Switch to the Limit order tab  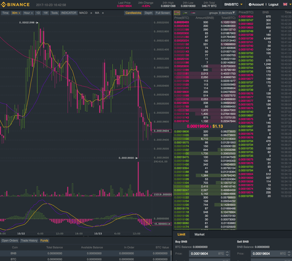pos(181,234)
